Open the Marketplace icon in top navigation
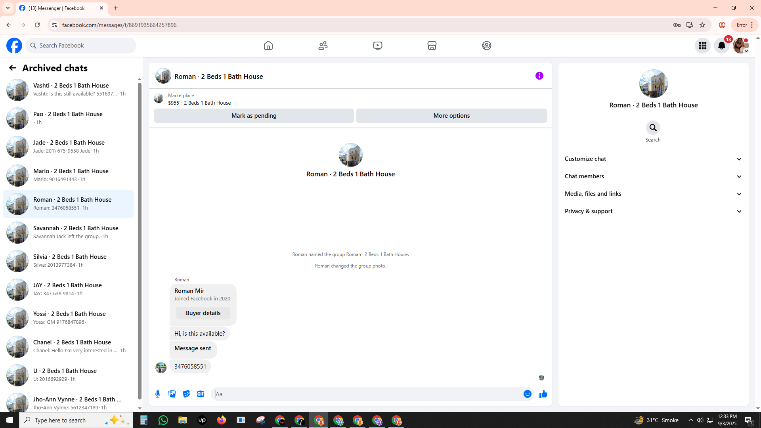Viewport: 761px width, 428px height. tap(432, 46)
